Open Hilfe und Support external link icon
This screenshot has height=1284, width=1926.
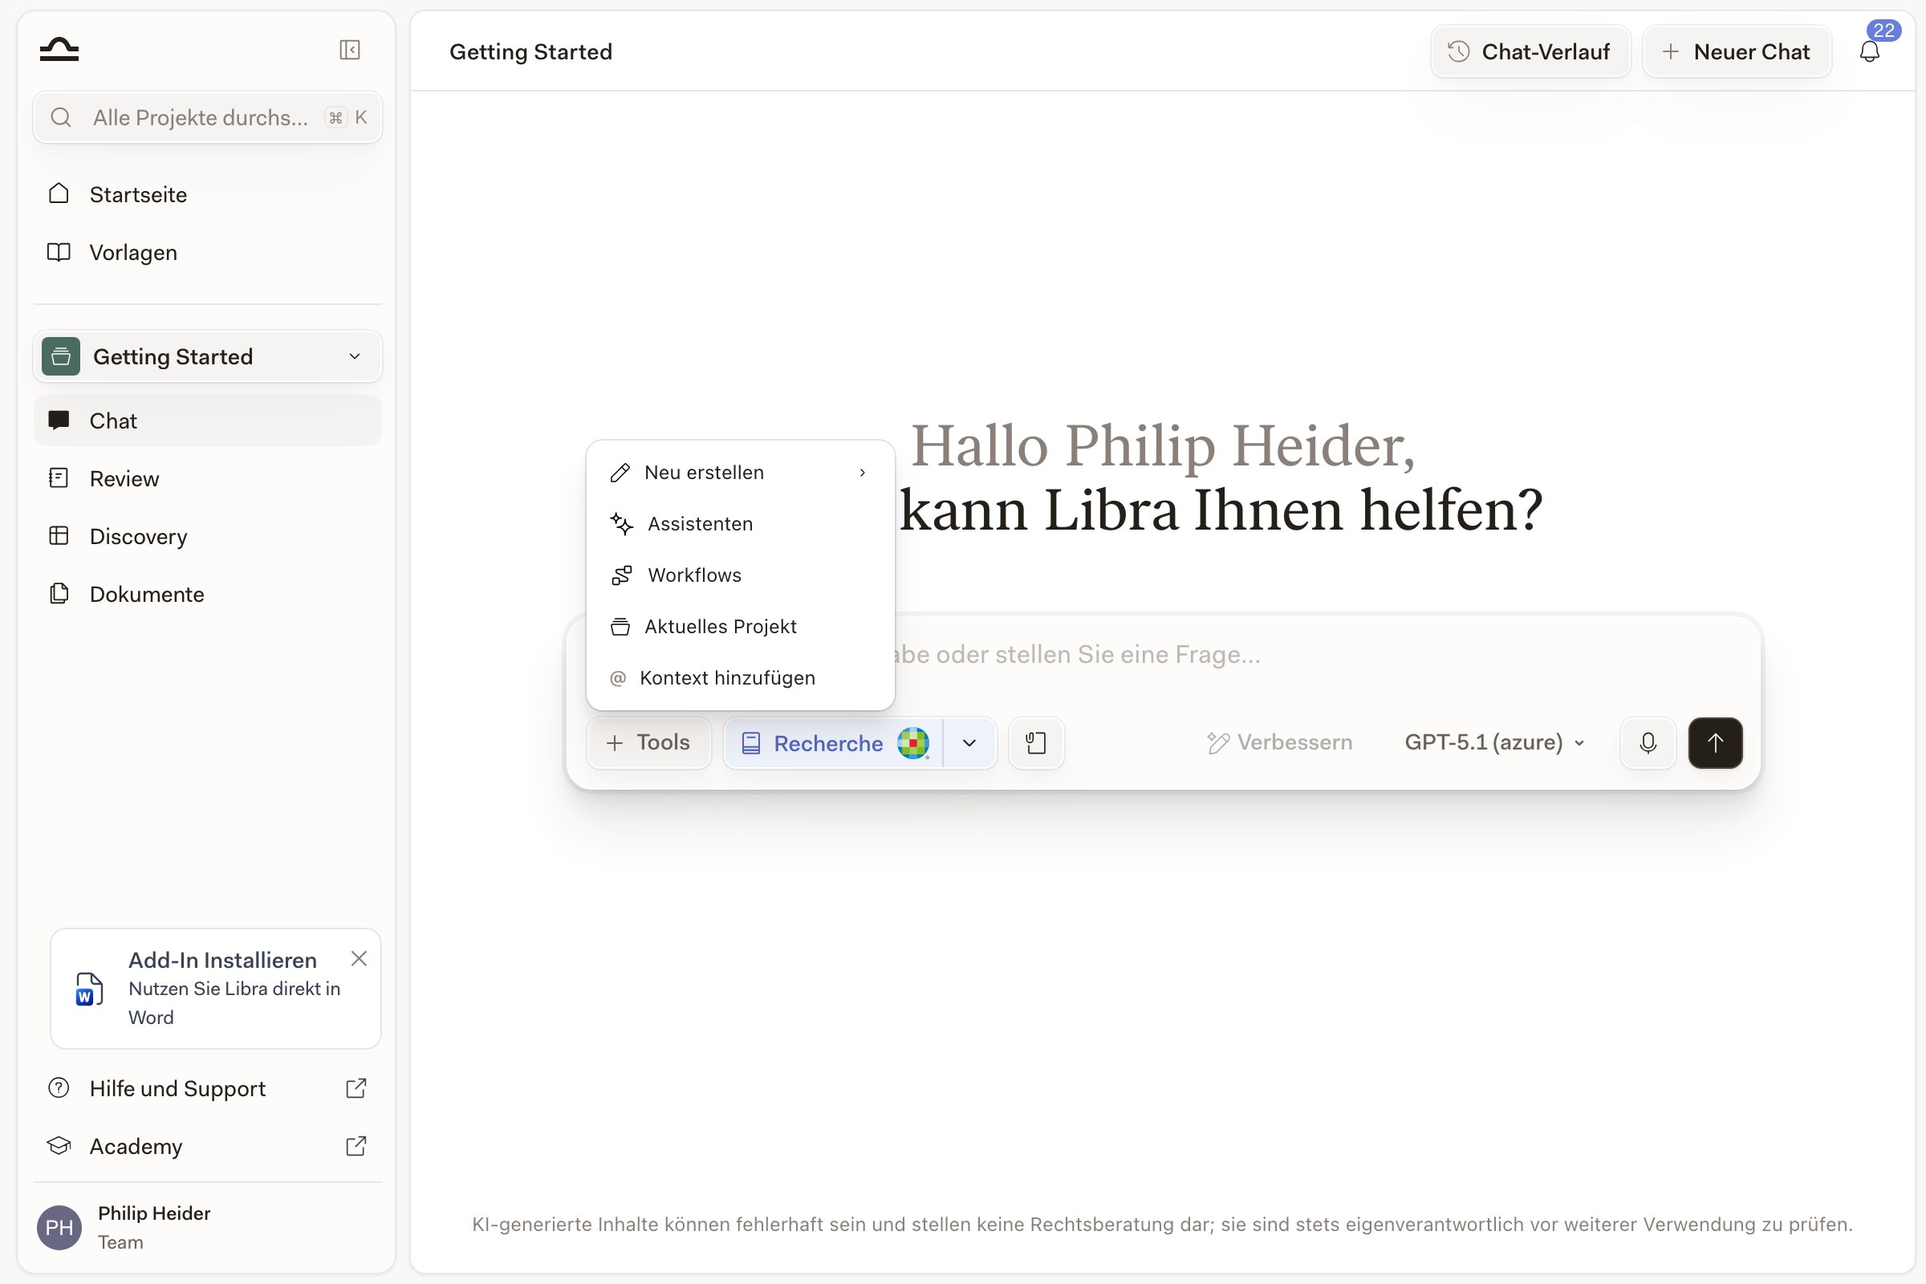coord(356,1088)
